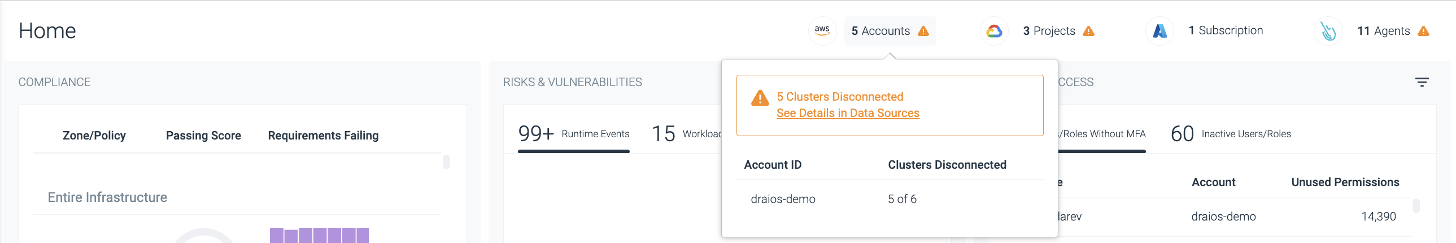Viewport: 1456px width, 243px height.
Task: Switch to the 15 Workloads tab
Action: pos(687,134)
